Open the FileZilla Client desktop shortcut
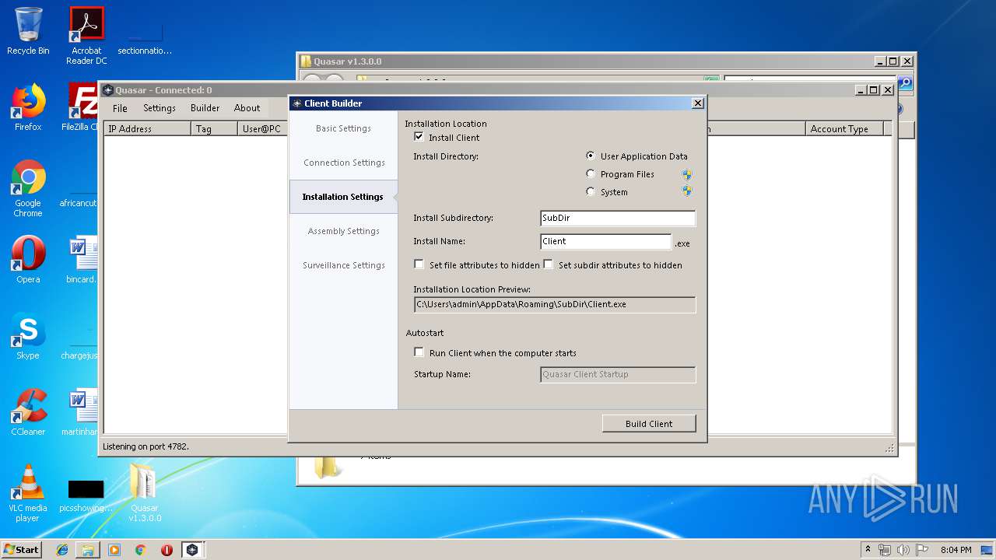 click(81, 107)
